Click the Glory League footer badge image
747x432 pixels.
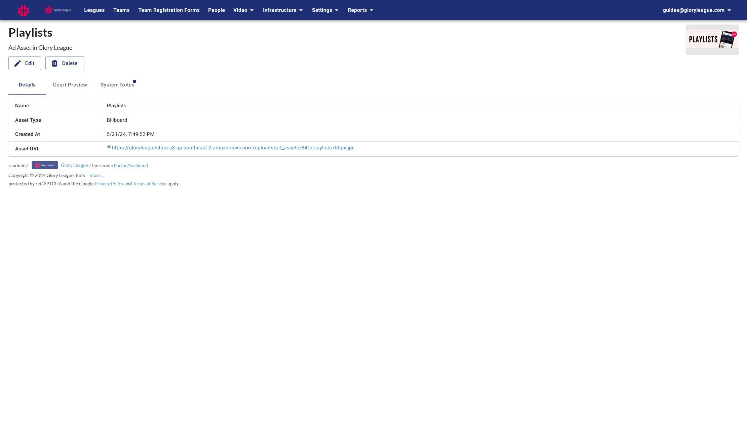[45, 165]
